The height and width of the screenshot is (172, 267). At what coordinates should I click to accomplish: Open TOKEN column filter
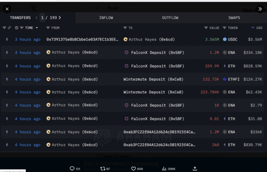point(225,28)
